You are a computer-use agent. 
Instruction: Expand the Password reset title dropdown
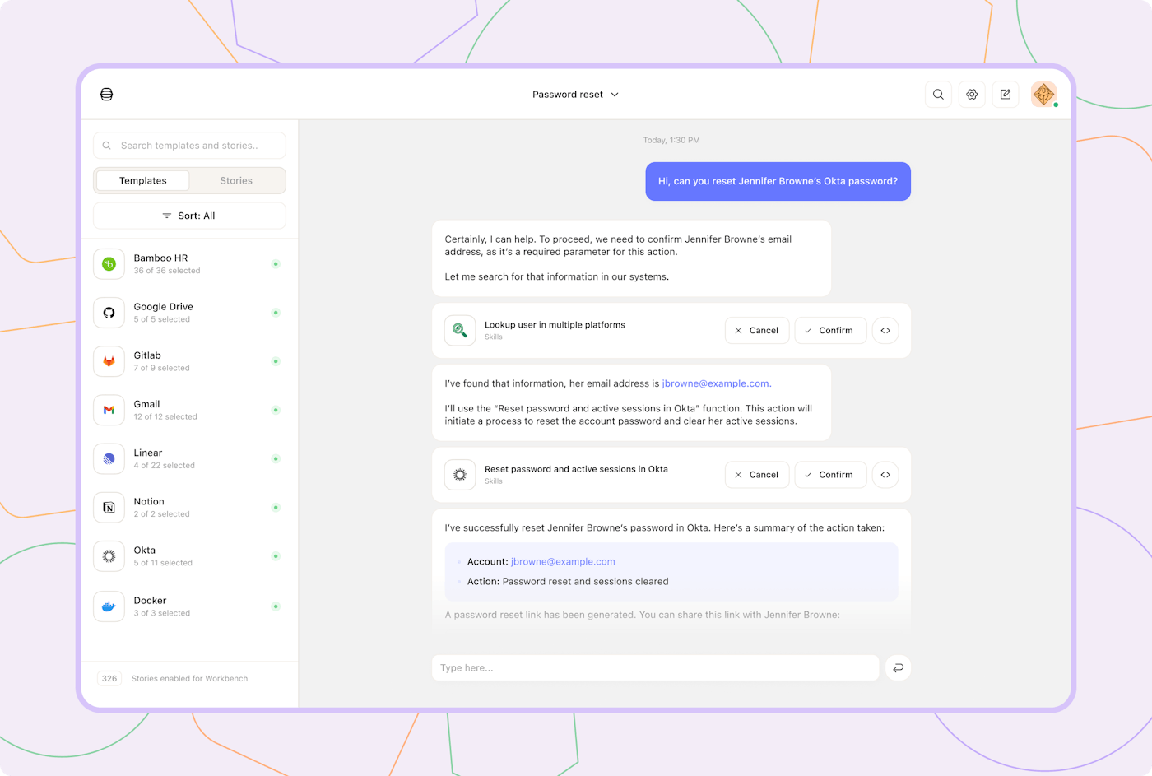575,95
